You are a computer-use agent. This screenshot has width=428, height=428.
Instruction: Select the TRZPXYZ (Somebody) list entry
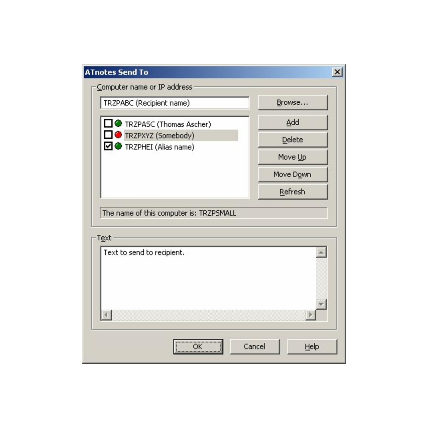point(181,135)
